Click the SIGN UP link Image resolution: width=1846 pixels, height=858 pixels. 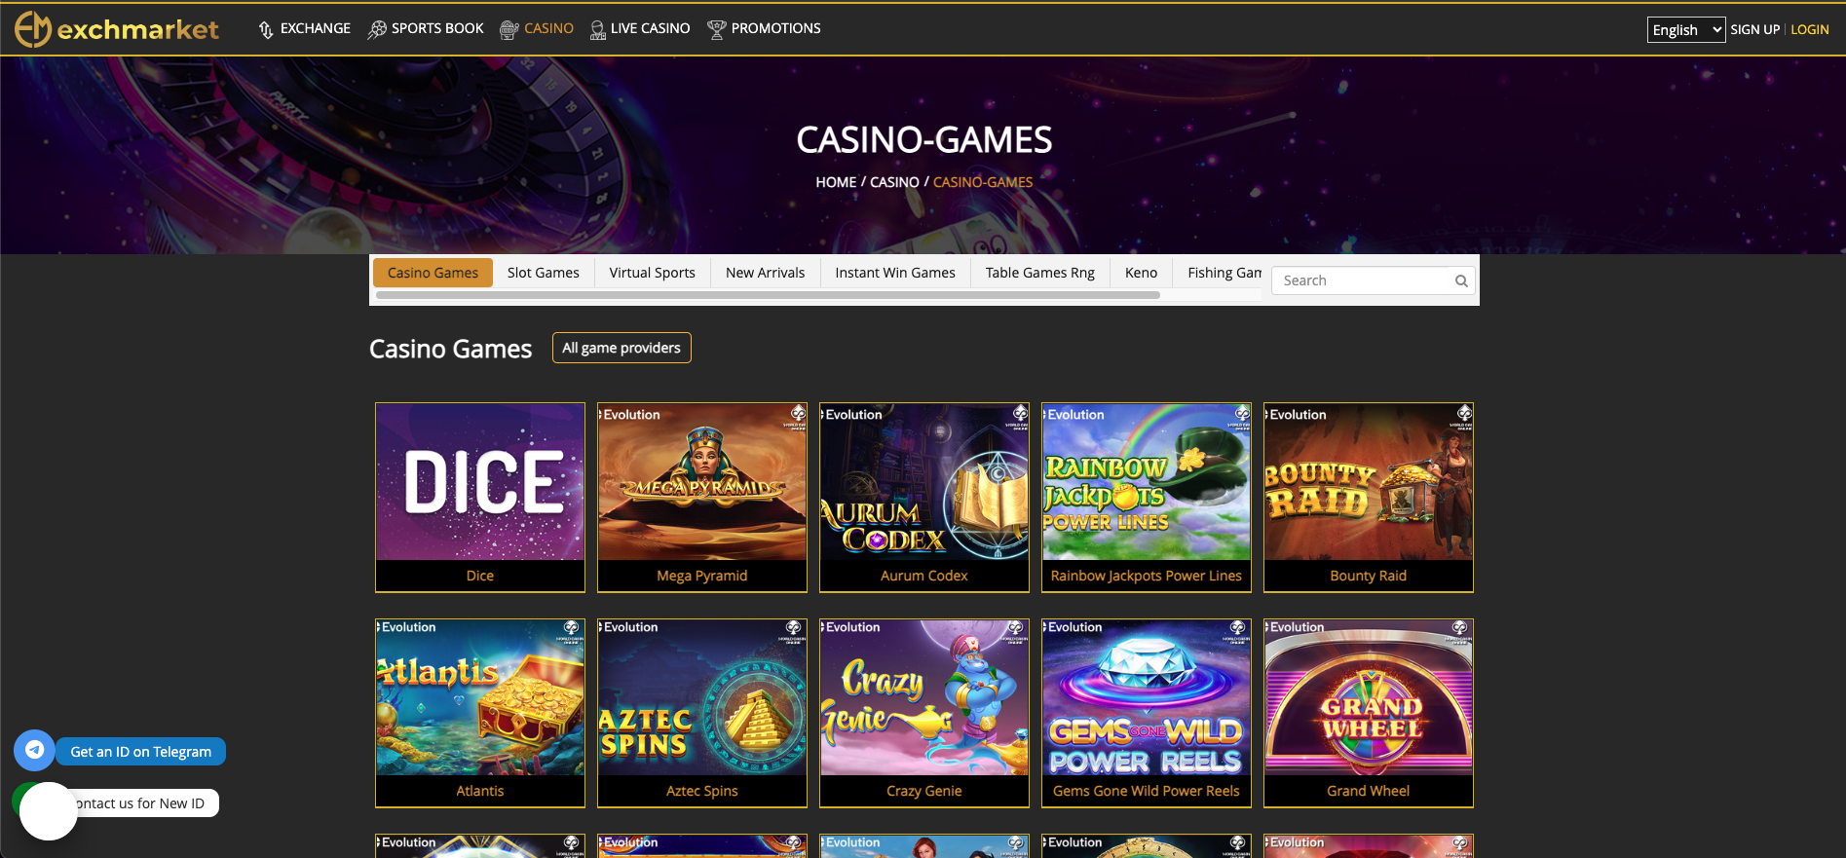tap(1755, 30)
